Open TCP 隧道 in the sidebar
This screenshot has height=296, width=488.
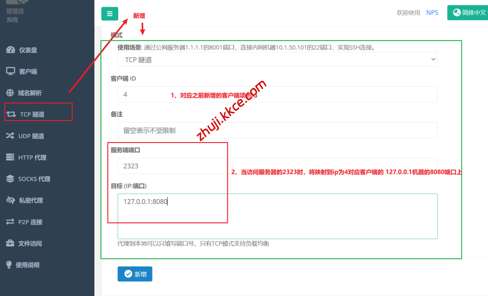(x=32, y=114)
